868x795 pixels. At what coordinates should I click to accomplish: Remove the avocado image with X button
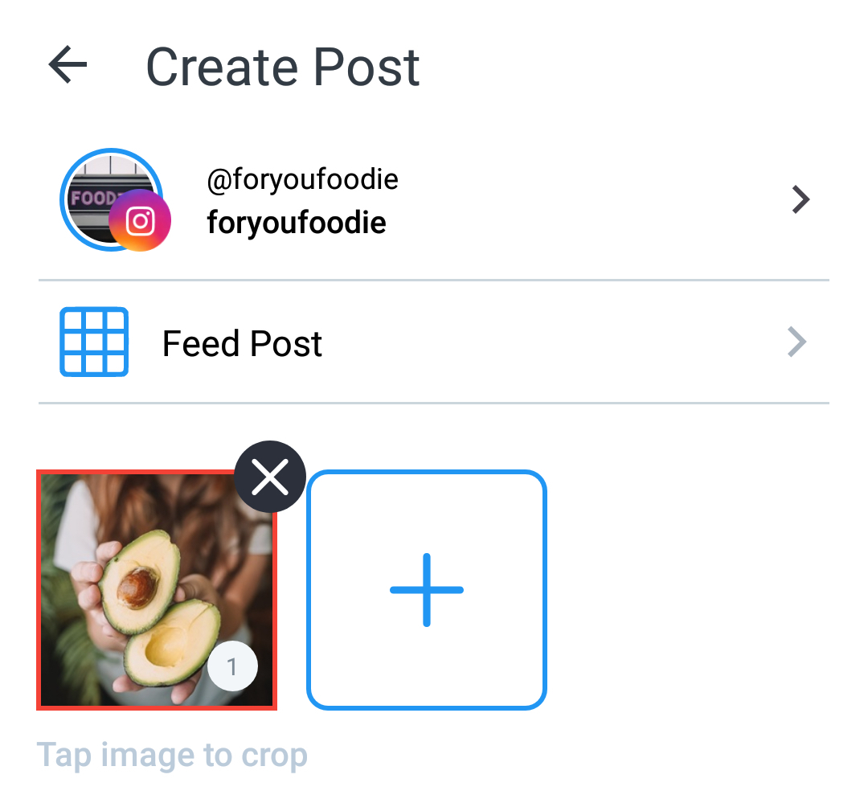270,477
